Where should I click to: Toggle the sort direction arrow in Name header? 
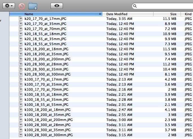pos(100,14)
